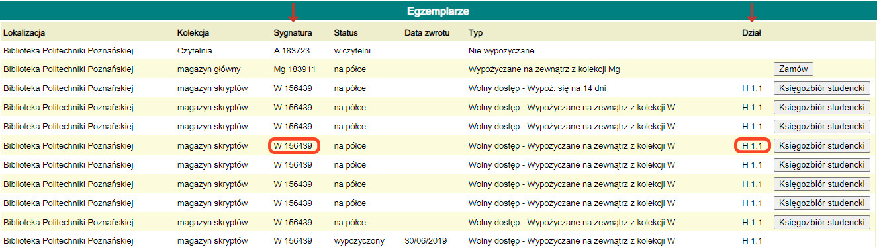Click the return date 30/06/2019

(426, 240)
